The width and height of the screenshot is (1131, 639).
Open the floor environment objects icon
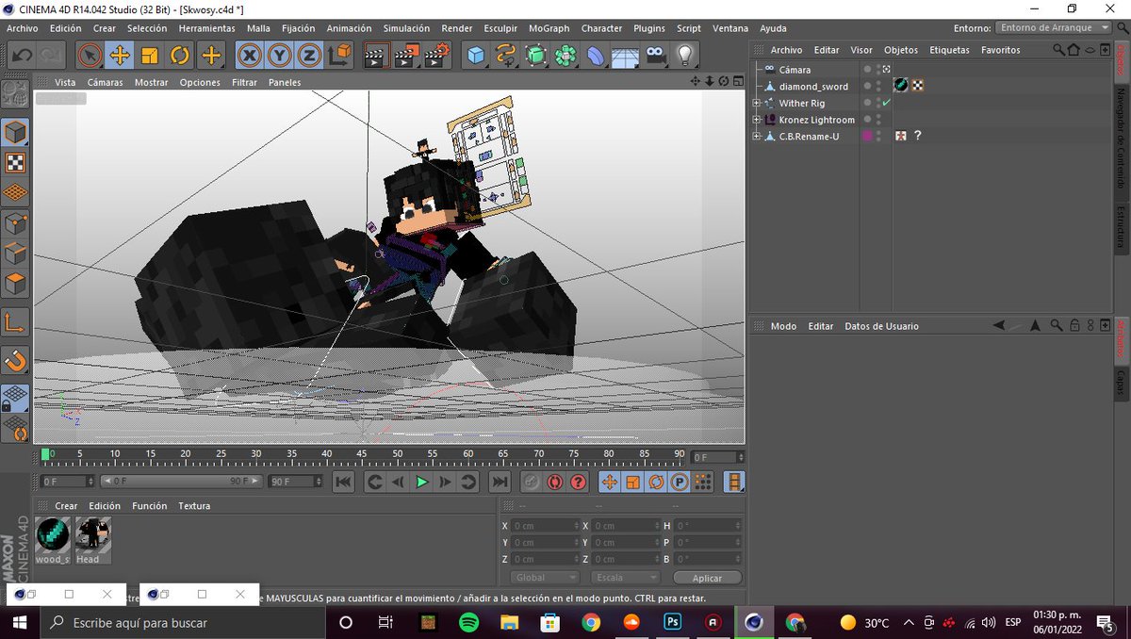[626, 56]
